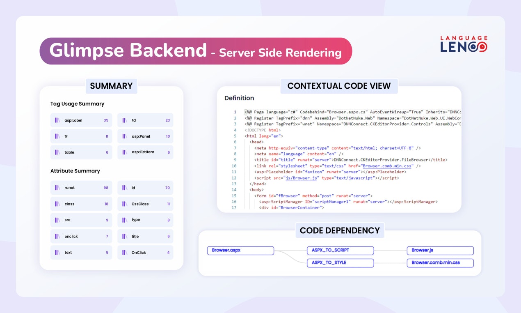
Task: Click the DOCTYPE html code line
Action: [x=263, y=130]
